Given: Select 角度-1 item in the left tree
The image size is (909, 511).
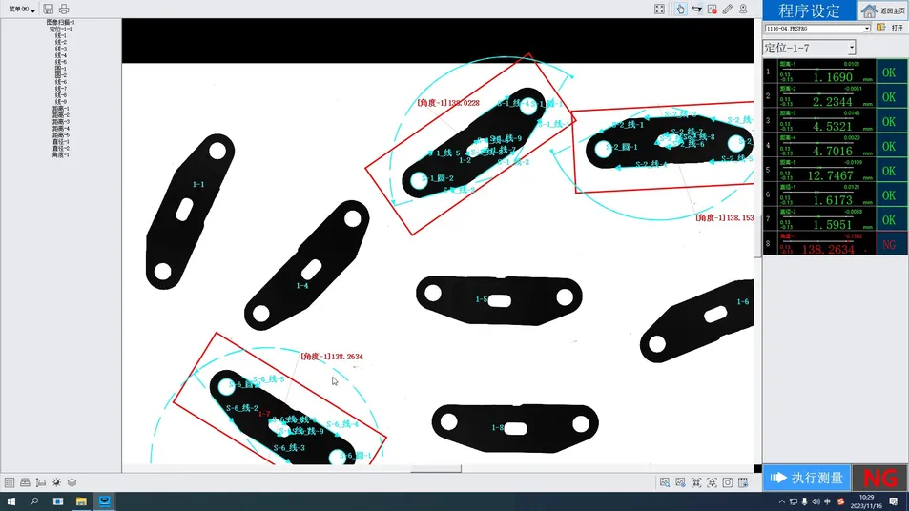Looking at the screenshot, I should (60, 155).
